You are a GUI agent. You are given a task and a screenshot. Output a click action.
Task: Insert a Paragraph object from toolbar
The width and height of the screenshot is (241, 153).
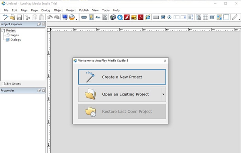105,17
